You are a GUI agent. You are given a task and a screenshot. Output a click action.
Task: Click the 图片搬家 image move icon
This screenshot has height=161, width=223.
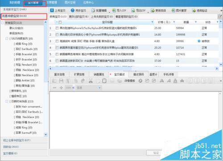coord(173,10)
